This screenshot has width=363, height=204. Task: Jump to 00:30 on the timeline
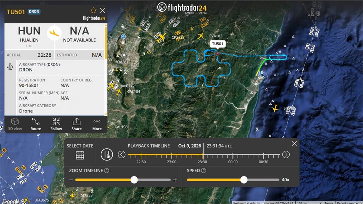click(263, 162)
